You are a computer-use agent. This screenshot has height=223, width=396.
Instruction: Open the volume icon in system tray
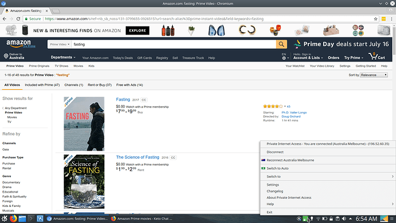point(344,219)
